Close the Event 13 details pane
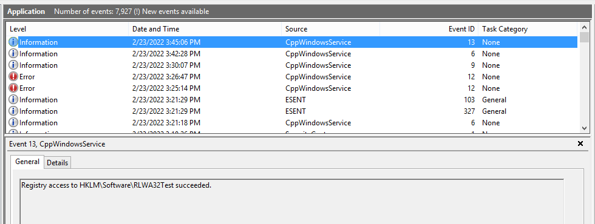Screen dimensions: 595x224 point(580,143)
